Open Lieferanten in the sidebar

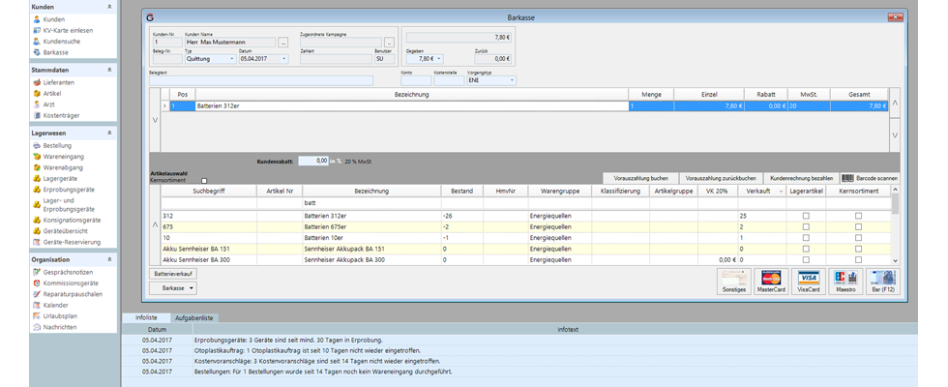(x=58, y=82)
